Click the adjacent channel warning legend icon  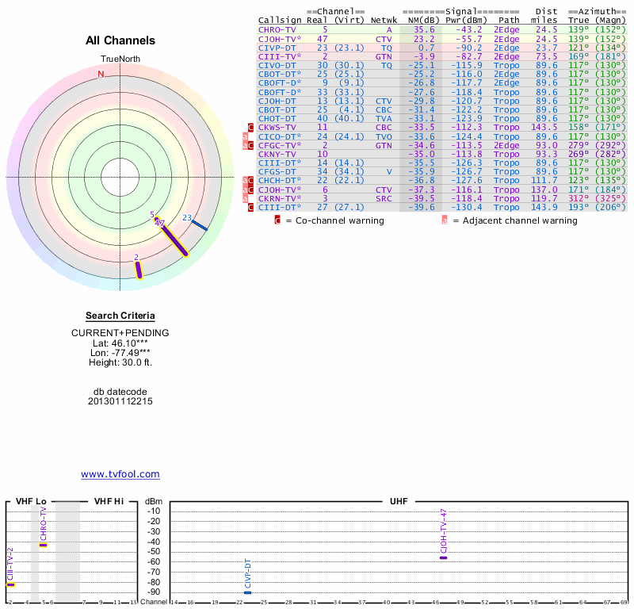[x=445, y=220]
